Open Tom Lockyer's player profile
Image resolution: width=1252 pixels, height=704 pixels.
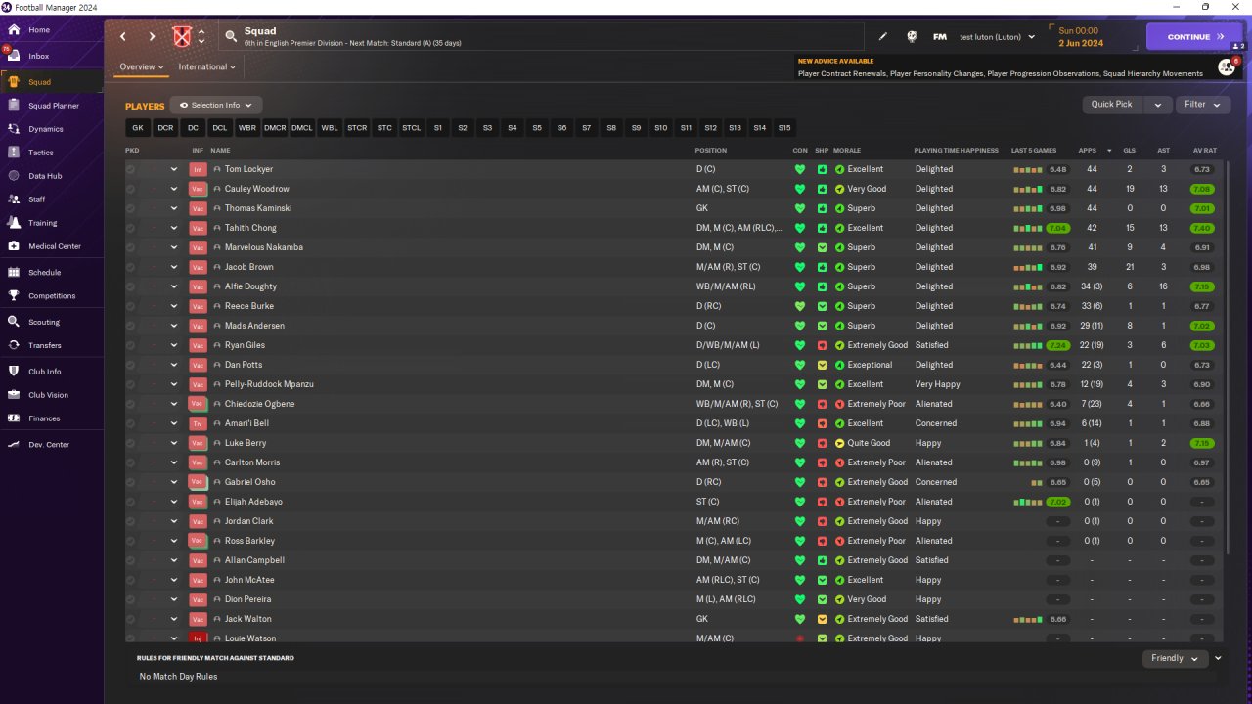coord(248,169)
